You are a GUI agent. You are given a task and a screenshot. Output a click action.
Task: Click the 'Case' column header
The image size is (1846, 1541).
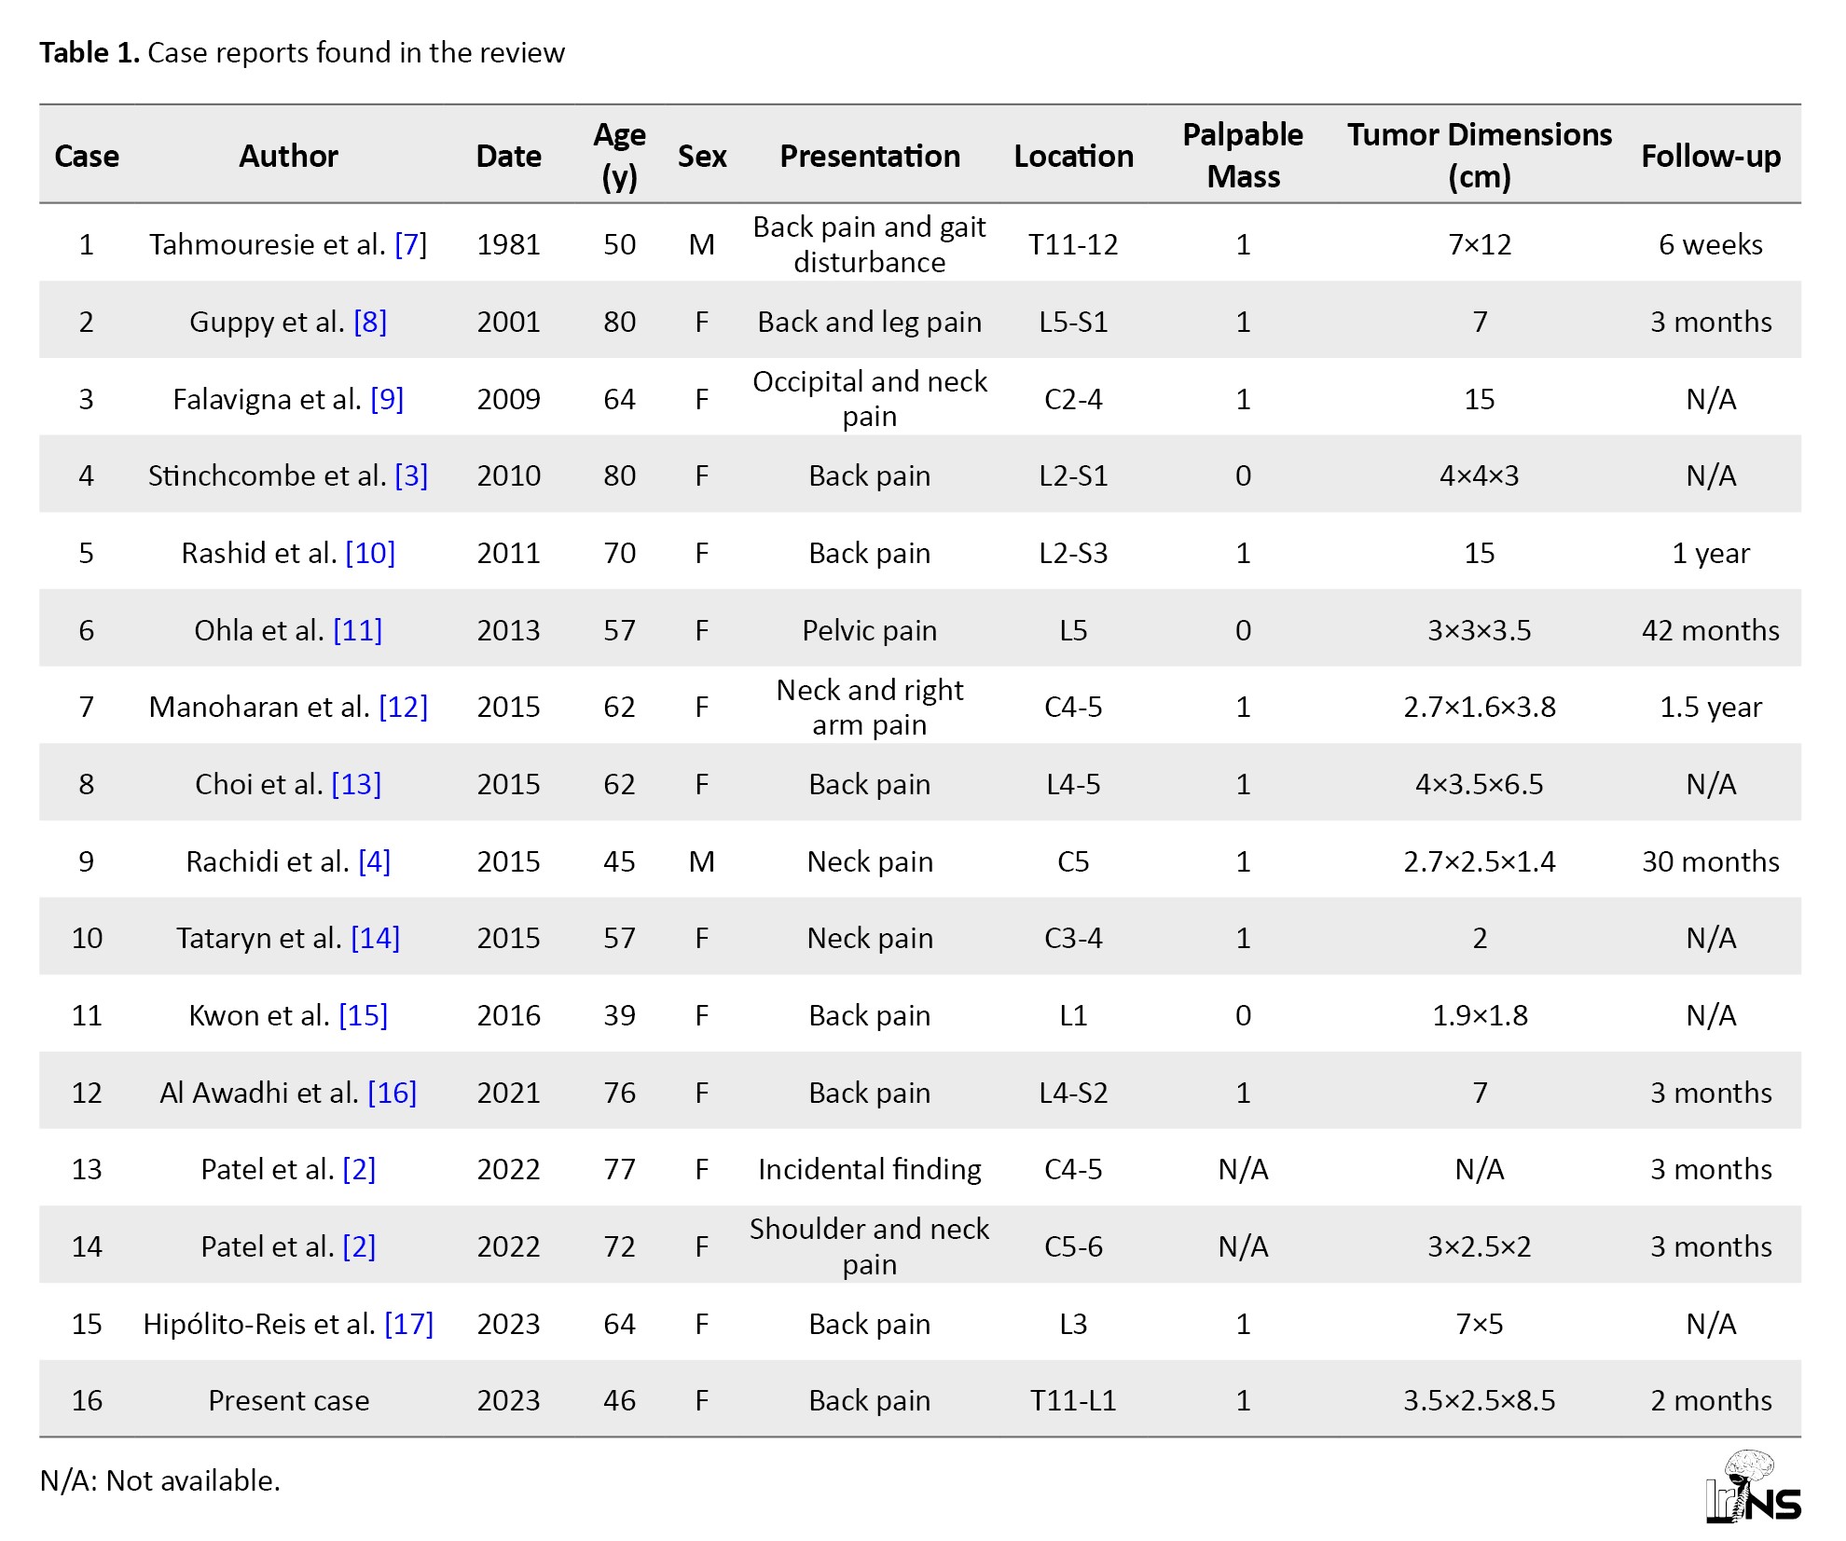click(87, 156)
